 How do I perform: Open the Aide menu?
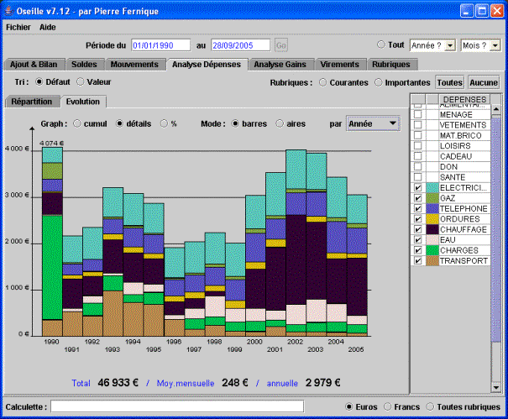pyautogui.click(x=48, y=27)
